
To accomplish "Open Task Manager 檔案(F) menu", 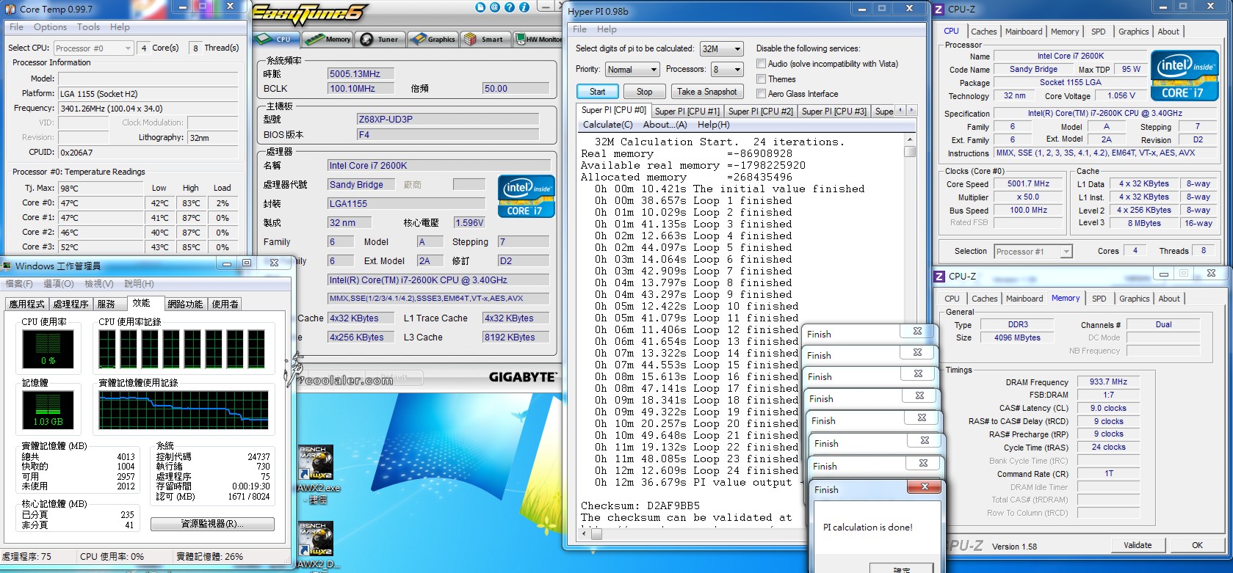I will tap(19, 284).
